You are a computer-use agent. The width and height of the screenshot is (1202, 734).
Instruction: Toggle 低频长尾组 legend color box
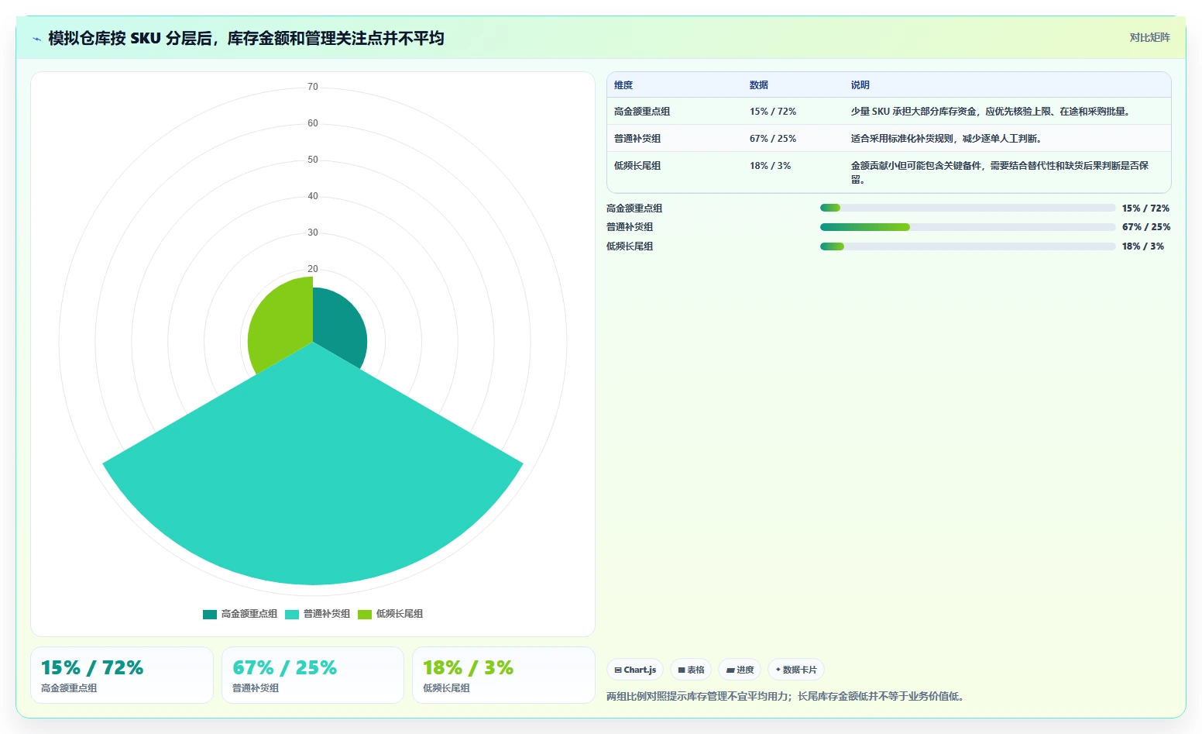click(x=364, y=614)
